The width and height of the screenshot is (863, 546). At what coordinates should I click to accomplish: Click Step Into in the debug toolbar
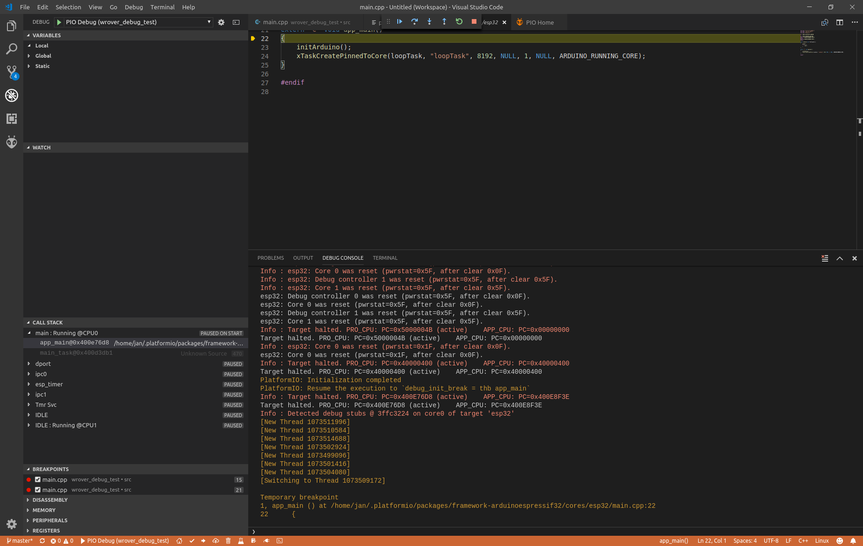(x=429, y=21)
